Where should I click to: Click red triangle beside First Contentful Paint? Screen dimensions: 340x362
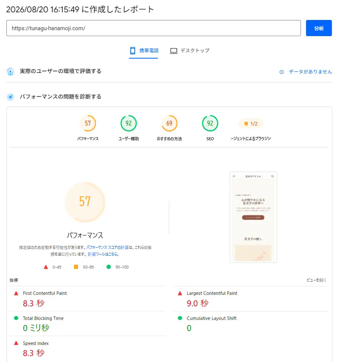(16, 294)
